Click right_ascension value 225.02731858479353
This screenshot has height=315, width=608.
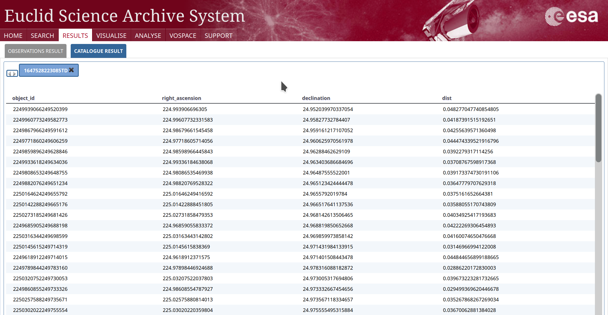[188, 215]
